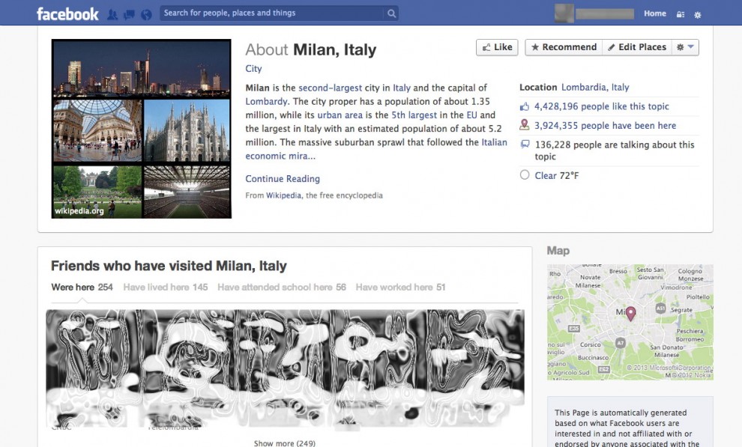Viewport: 742px width, 447px height.
Task: Open the page gear dropdown menu
Action: pos(685,47)
